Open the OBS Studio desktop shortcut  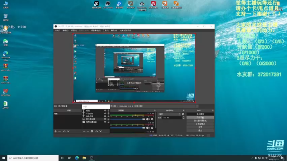click(x=108, y=5)
